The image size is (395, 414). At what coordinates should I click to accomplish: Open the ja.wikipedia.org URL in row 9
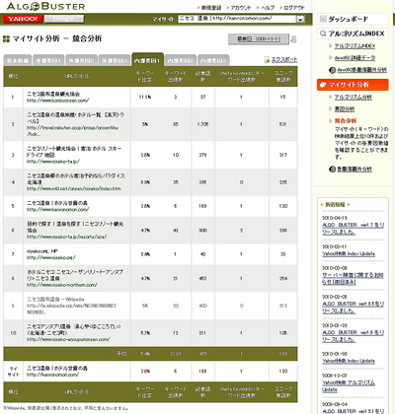(x=72, y=309)
